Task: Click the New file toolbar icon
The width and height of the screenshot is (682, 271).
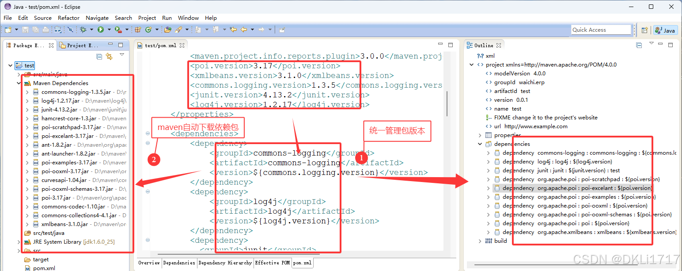Action: click(x=8, y=30)
